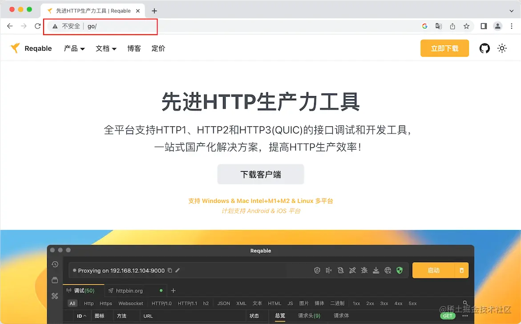Click the history icon in Reqable app sidebar
Viewport: 521px width, 324px height.
point(55,264)
